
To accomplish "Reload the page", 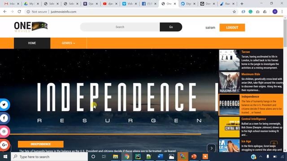I will pos(19,12).
